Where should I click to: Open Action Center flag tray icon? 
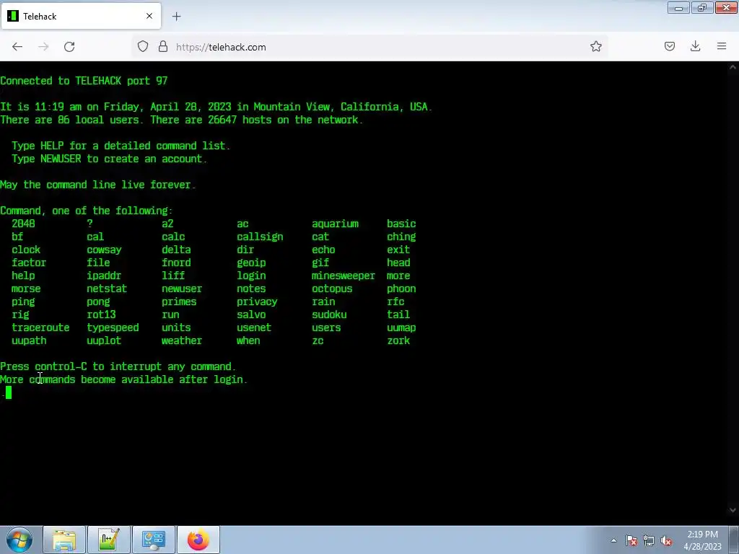(631, 540)
